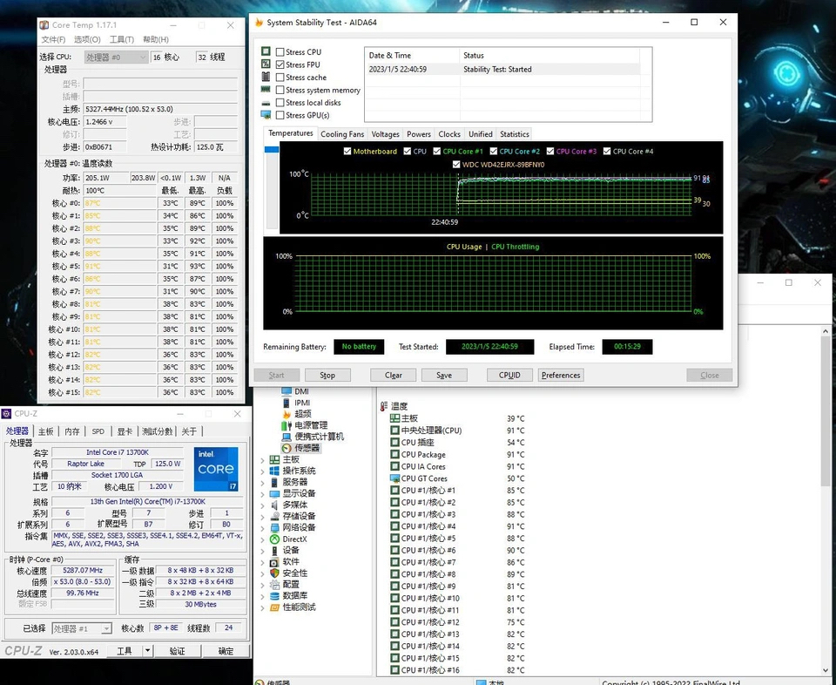Enable the Stress CPU checkbox
This screenshot has width=836, height=685.
pyautogui.click(x=280, y=52)
